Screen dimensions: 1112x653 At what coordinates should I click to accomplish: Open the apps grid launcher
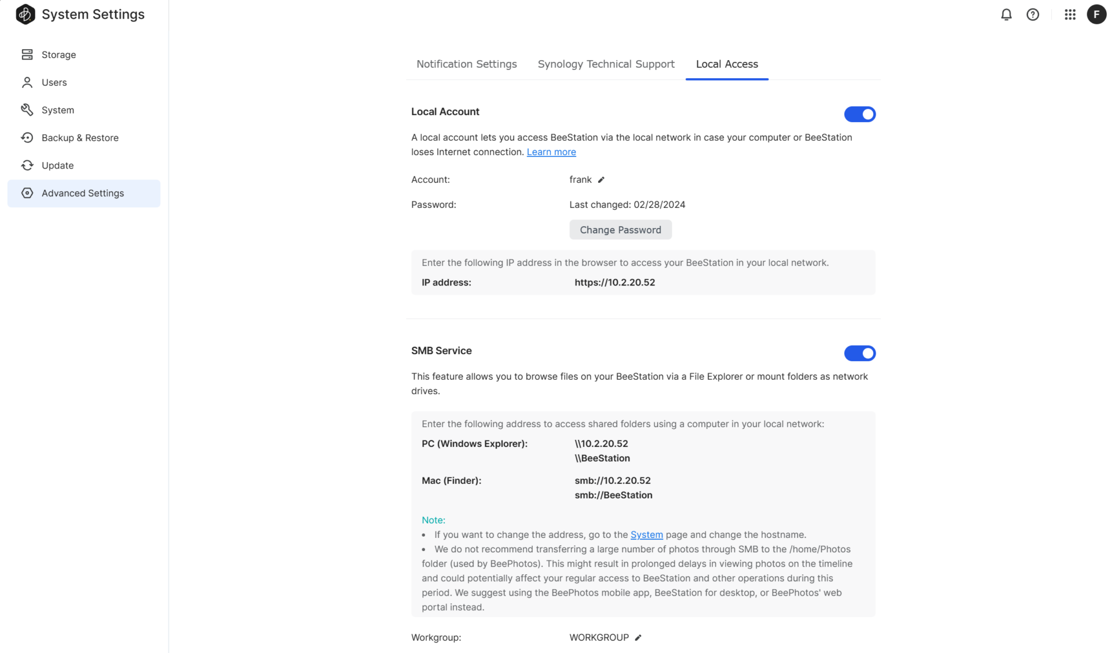point(1070,14)
